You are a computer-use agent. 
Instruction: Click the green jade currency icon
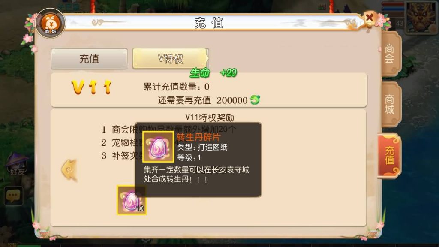(255, 99)
